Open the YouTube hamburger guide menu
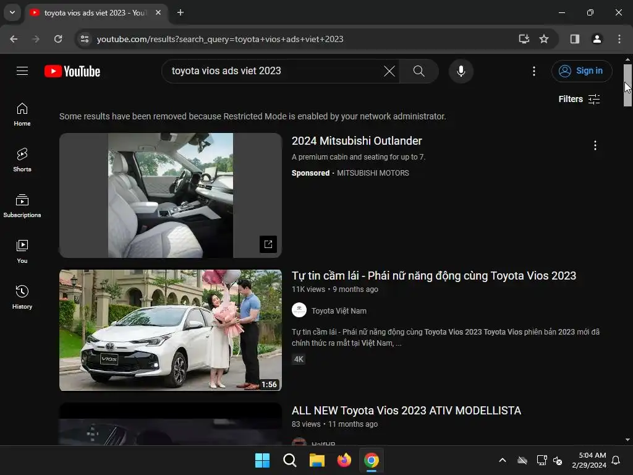 22,71
